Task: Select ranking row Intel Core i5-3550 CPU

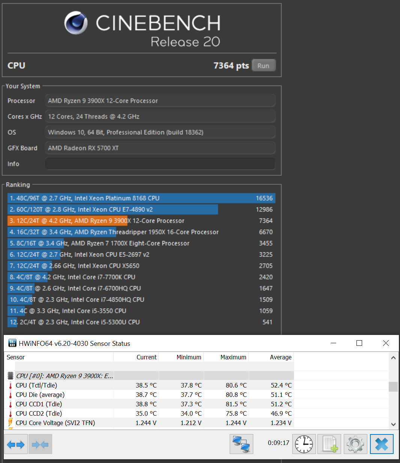Action: click(141, 311)
